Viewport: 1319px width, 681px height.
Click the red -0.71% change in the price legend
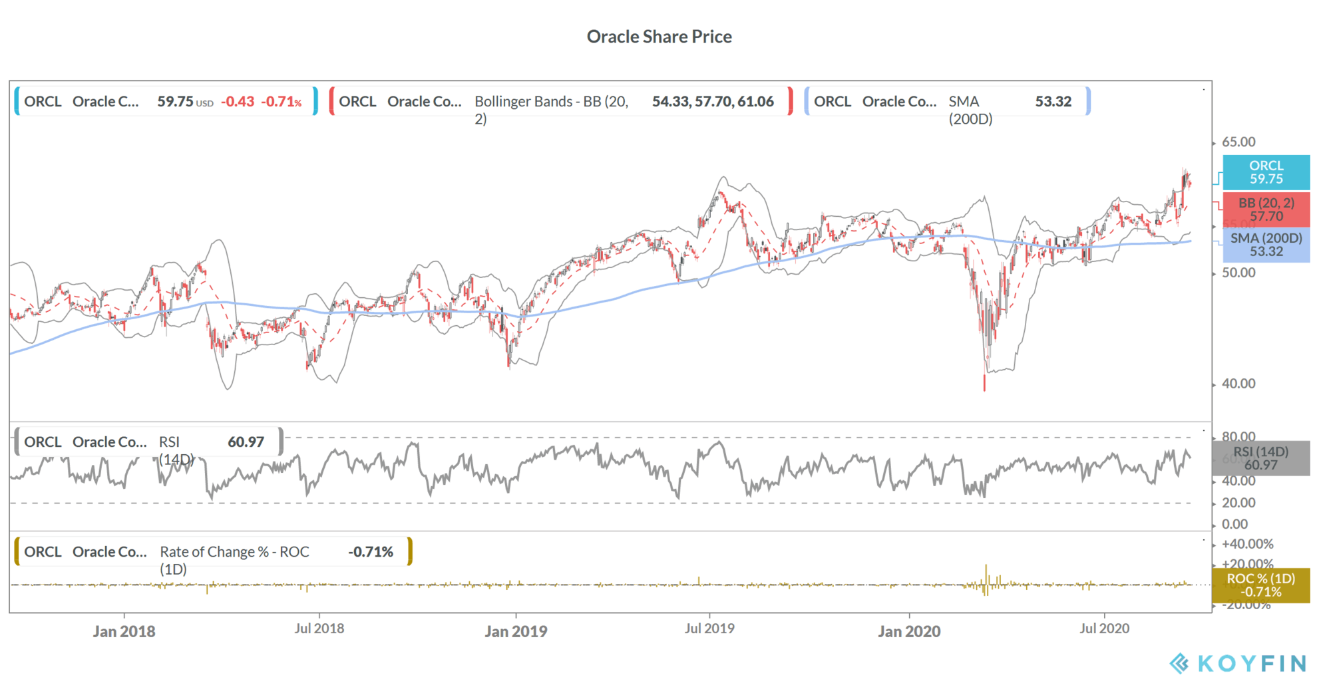pos(282,102)
